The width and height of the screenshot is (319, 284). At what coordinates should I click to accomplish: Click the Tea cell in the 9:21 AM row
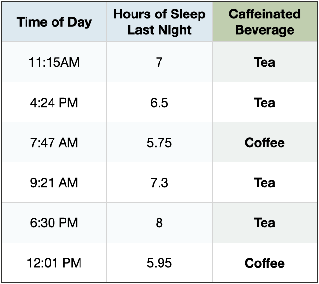[x=265, y=183]
